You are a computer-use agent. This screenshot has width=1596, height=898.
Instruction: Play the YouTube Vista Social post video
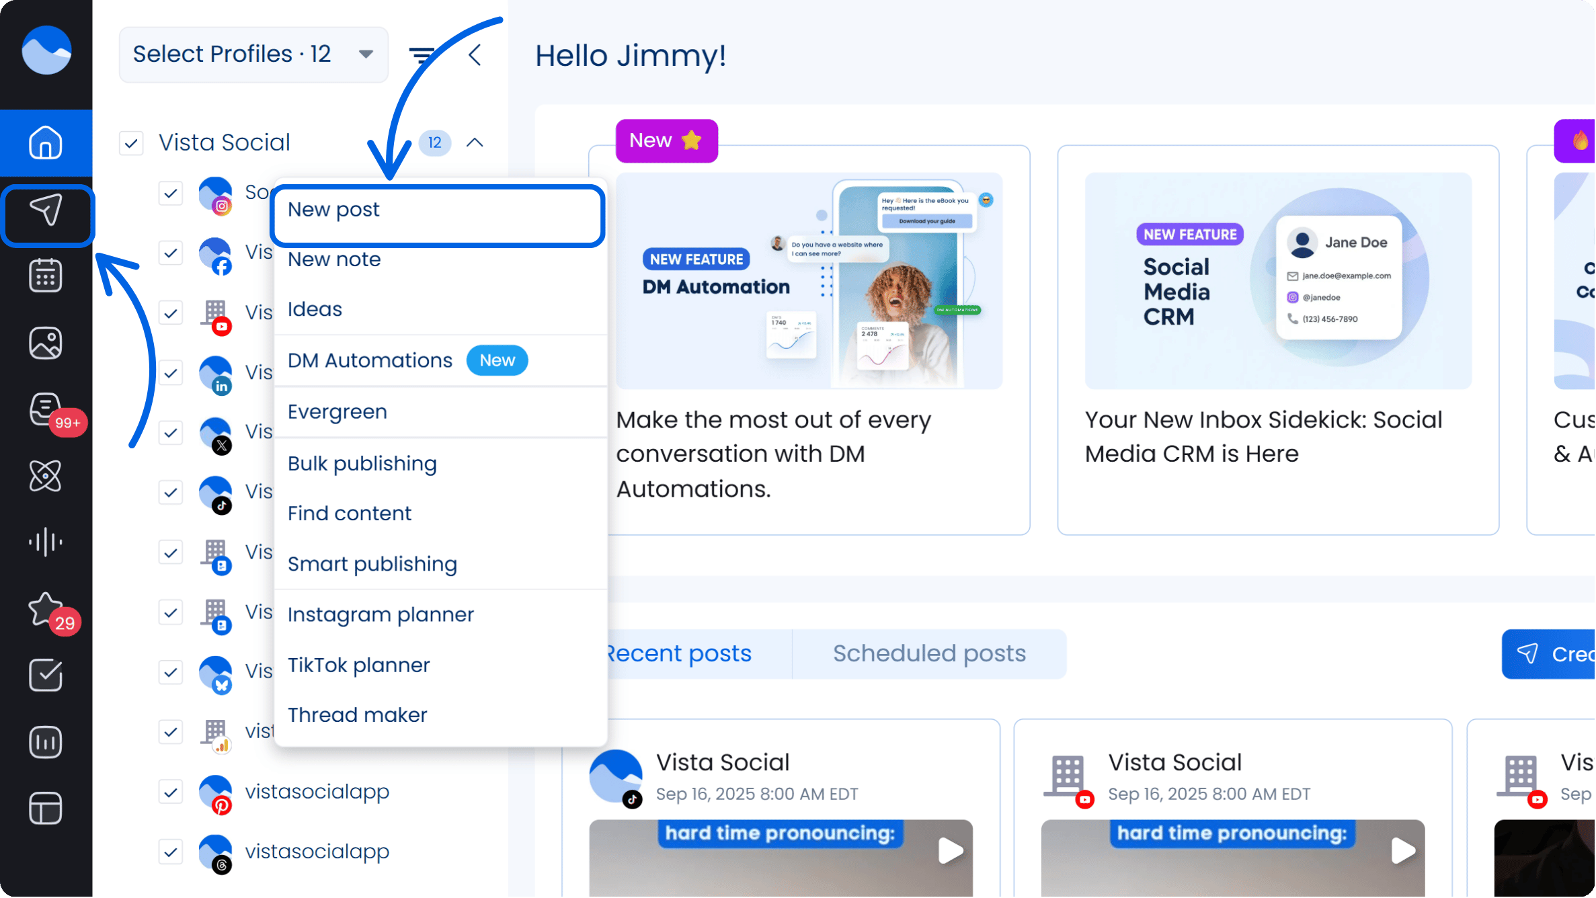[1403, 851]
